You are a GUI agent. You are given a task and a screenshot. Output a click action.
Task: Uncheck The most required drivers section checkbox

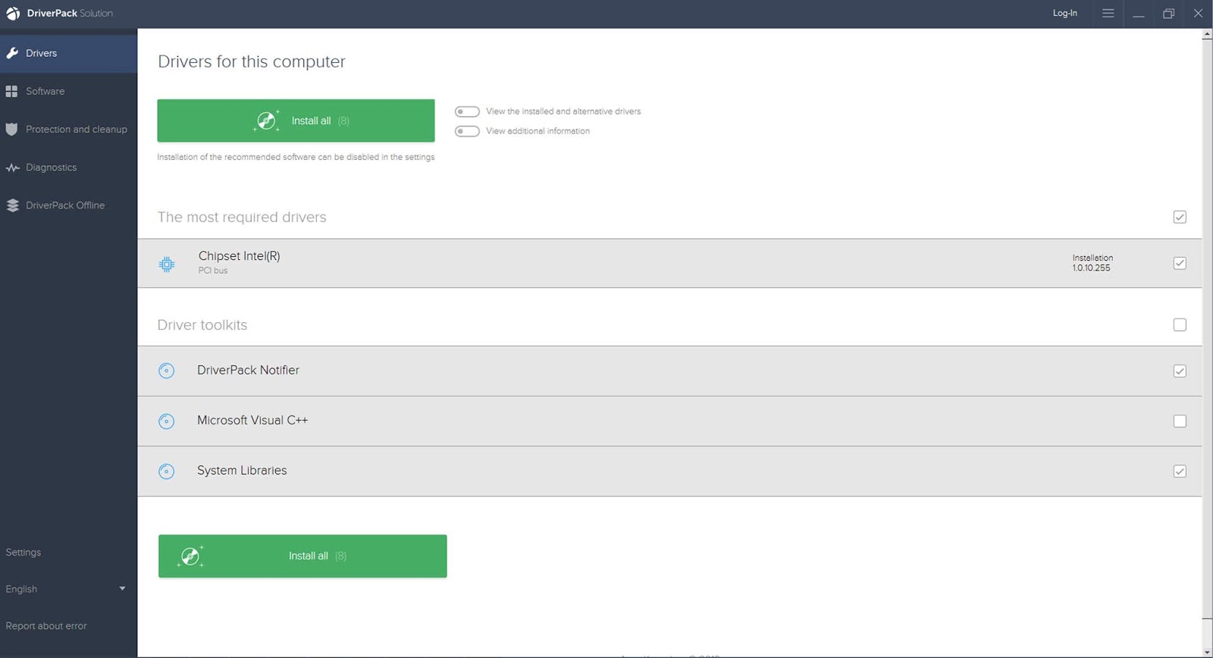pyautogui.click(x=1180, y=217)
